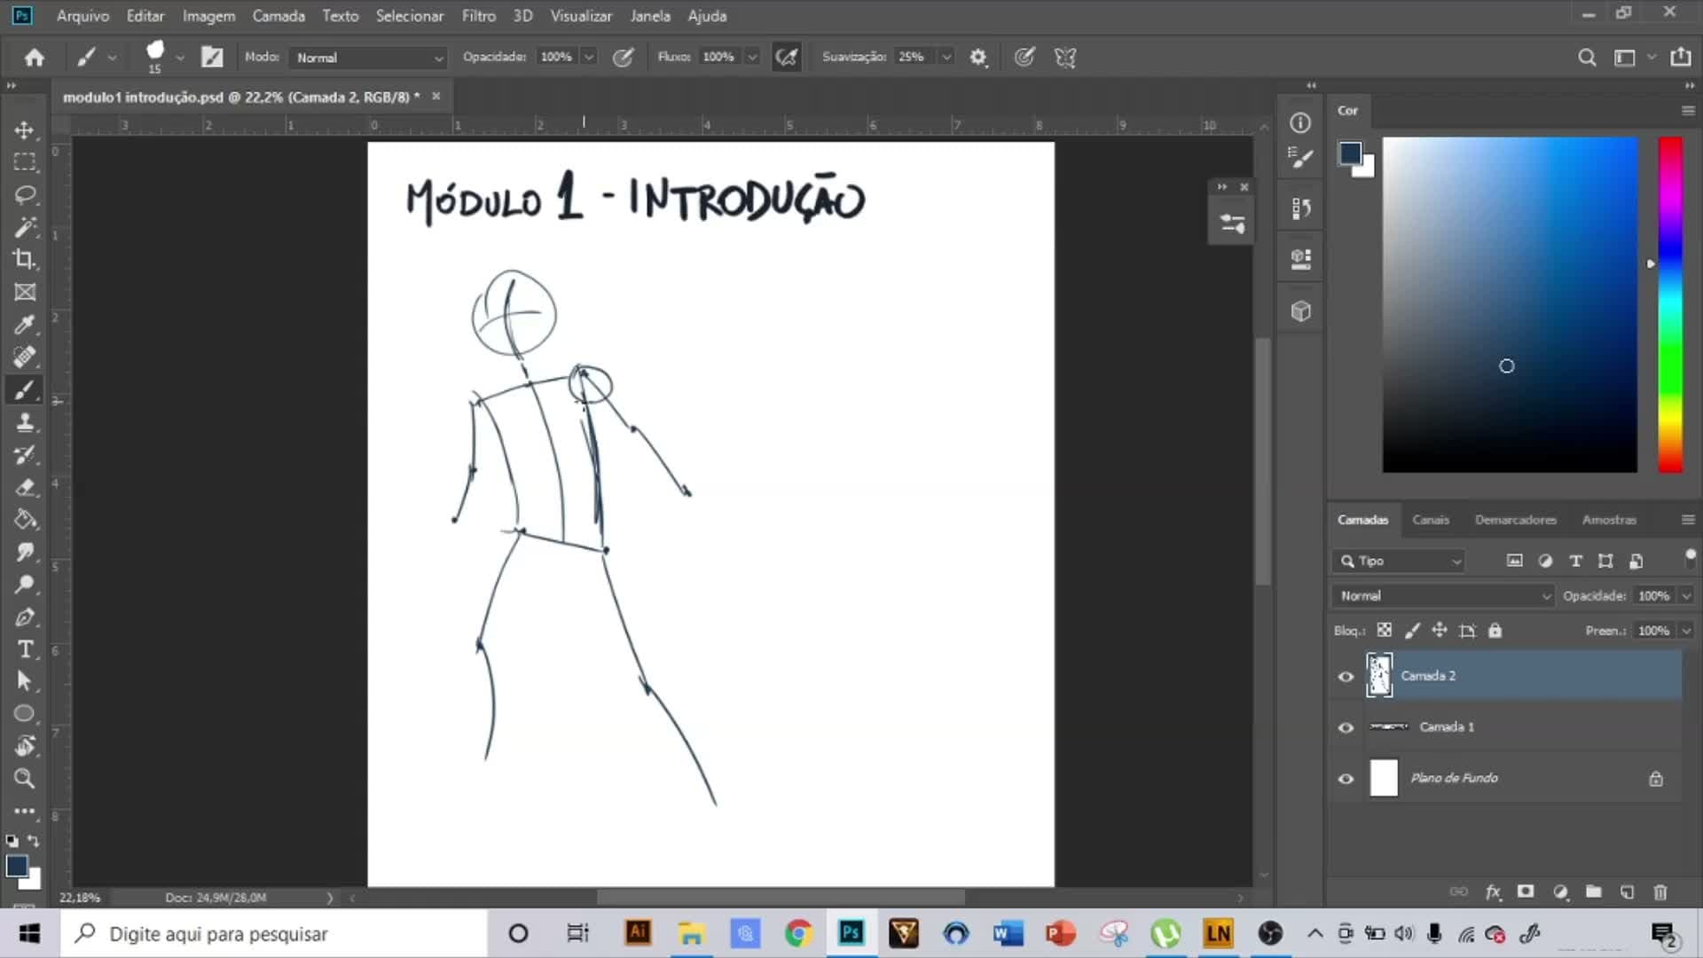Viewport: 1703px width, 958px height.
Task: Open layer blend mode Normal dropdown
Action: pos(1444,596)
